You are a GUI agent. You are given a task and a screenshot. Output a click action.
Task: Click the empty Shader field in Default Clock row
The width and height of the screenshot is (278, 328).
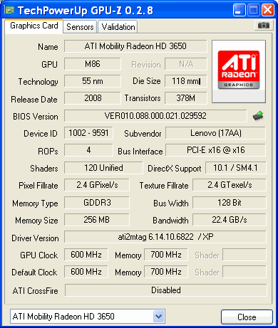pyautogui.click(x=244, y=272)
